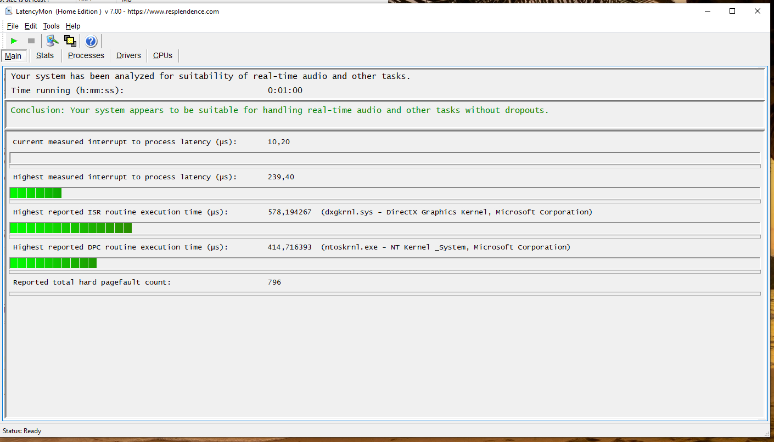The height and width of the screenshot is (442, 774).
Task: Select the pagefault count value 796
Action: pyautogui.click(x=274, y=282)
